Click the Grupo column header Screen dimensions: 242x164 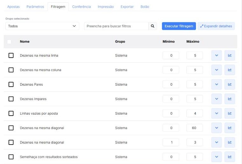(120, 41)
